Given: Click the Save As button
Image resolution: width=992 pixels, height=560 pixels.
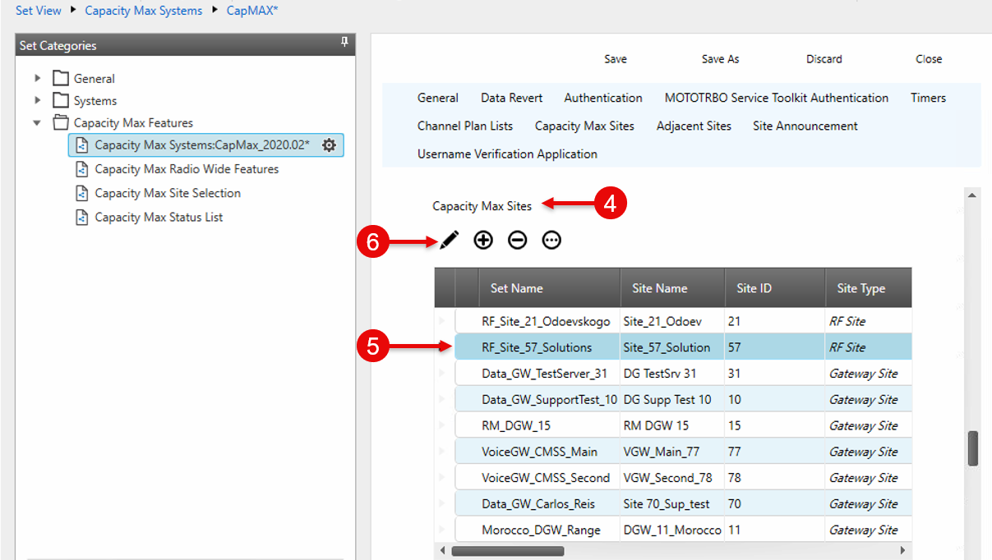Looking at the screenshot, I should [720, 58].
